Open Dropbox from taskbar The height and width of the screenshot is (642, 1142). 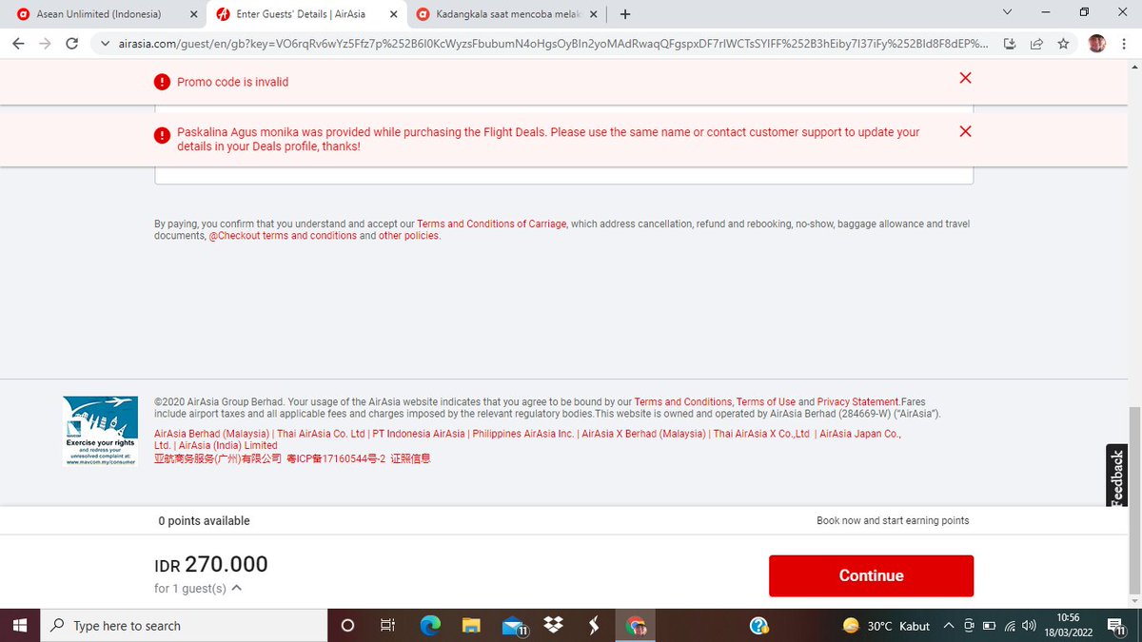pyautogui.click(x=554, y=625)
